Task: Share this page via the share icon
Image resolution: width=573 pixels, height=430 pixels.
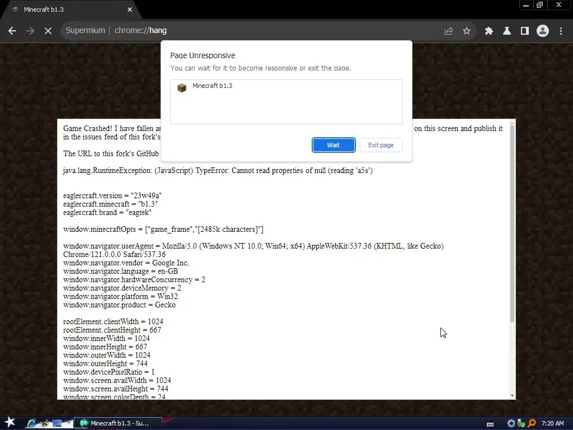Action: click(449, 31)
